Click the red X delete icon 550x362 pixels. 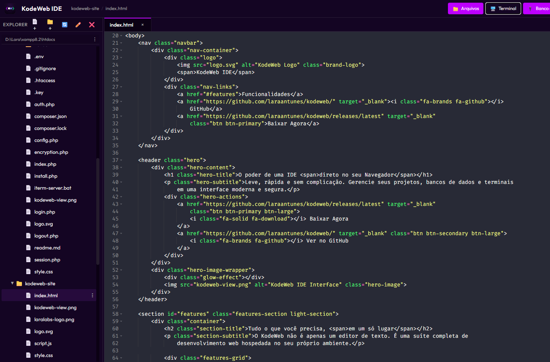tap(92, 25)
